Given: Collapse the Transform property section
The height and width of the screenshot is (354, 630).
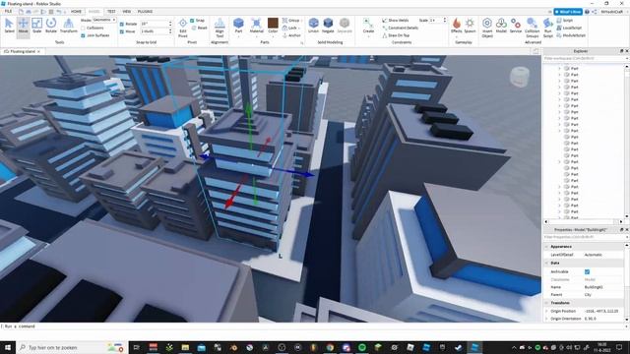Looking at the screenshot, I should pyautogui.click(x=546, y=303).
